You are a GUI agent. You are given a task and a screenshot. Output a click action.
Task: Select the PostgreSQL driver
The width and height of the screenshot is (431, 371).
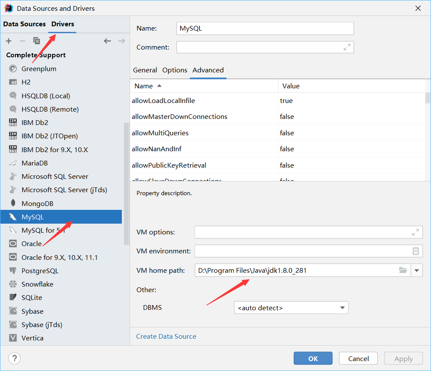click(61, 271)
